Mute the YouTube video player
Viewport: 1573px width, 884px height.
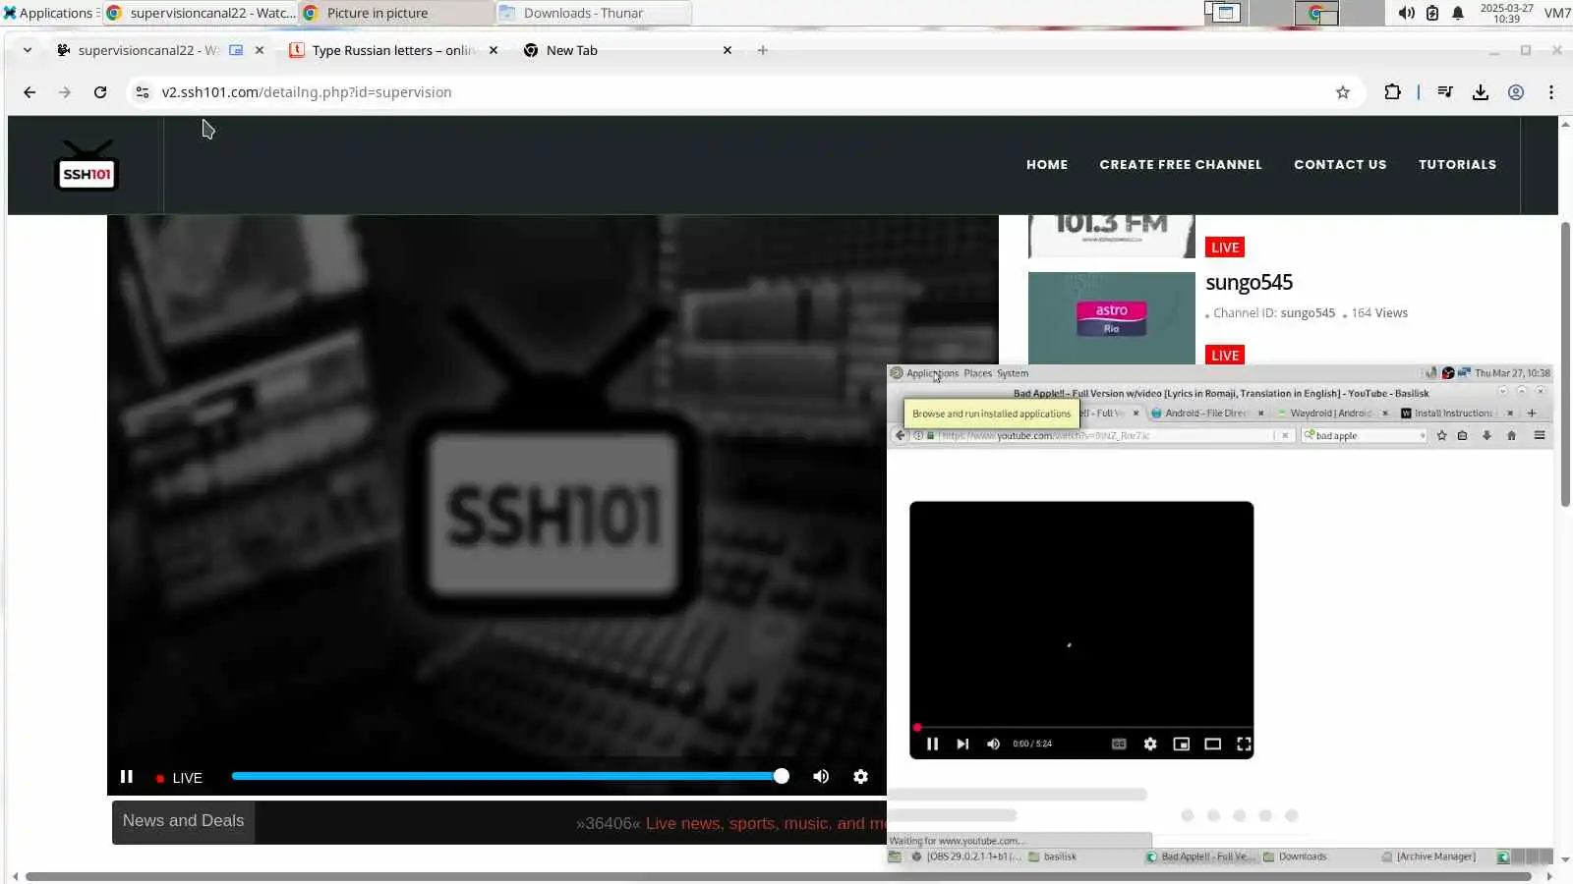[993, 744]
